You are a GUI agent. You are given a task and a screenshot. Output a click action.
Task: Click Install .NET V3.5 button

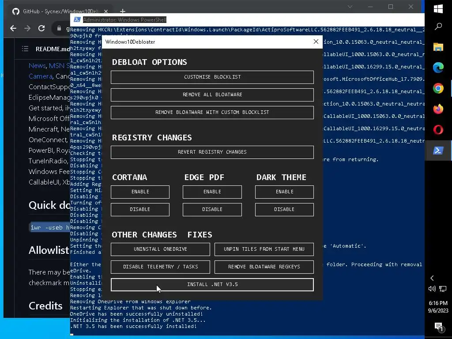point(212,285)
